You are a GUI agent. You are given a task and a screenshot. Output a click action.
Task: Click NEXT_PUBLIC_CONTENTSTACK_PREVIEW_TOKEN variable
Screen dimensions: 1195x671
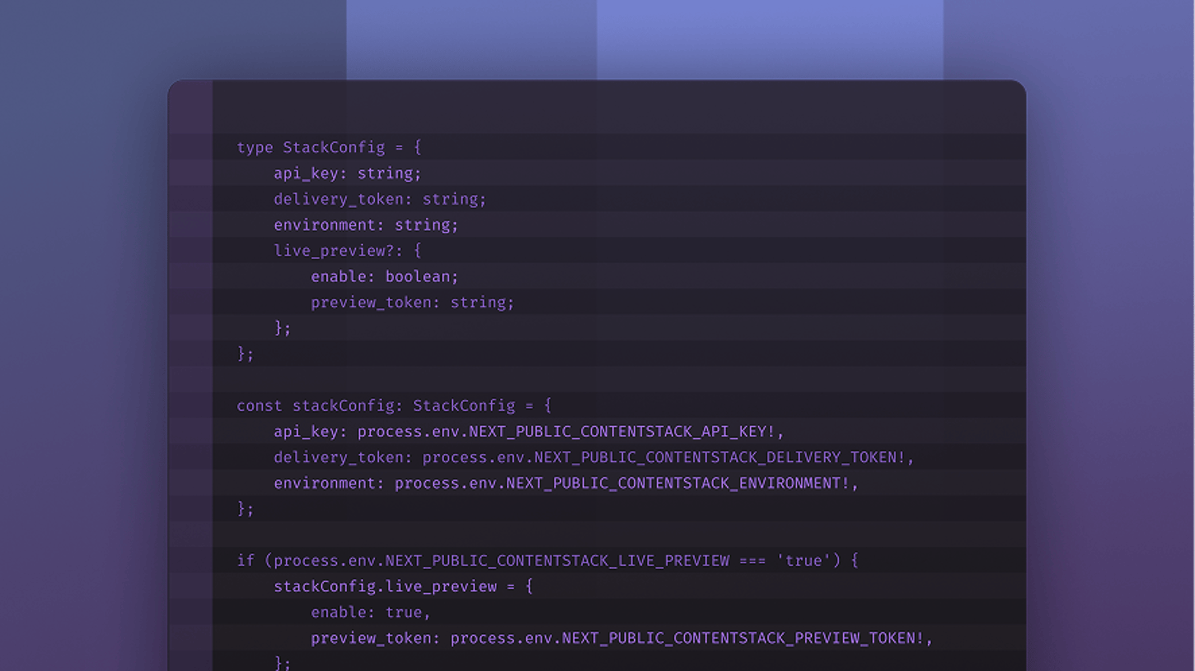[743, 639]
